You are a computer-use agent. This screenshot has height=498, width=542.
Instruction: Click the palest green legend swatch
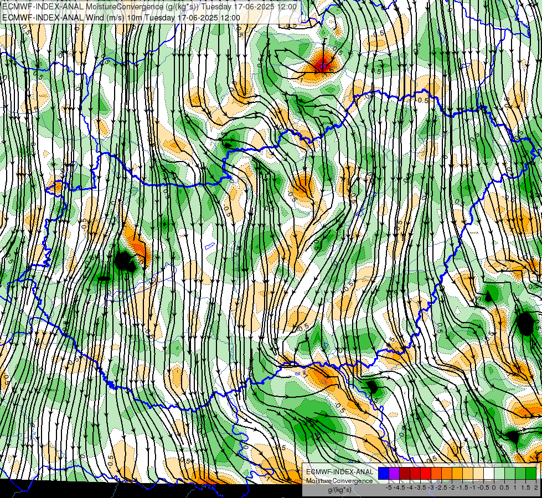click(x=499, y=473)
